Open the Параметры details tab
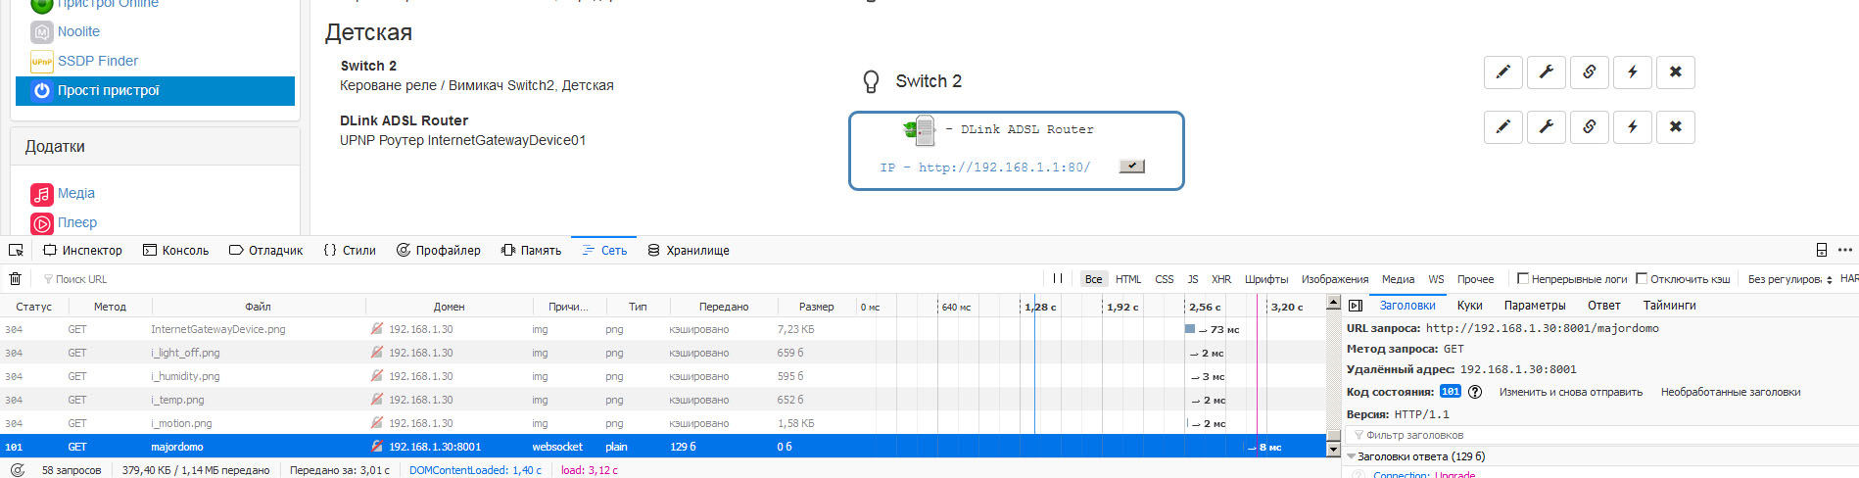Screen dimensions: 1859x478 point(1535,306)
